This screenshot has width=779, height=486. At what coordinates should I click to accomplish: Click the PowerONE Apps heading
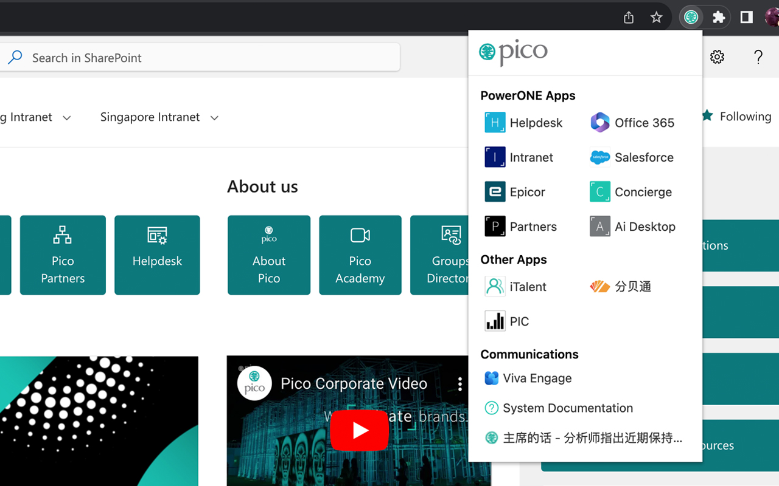point(528,96)
